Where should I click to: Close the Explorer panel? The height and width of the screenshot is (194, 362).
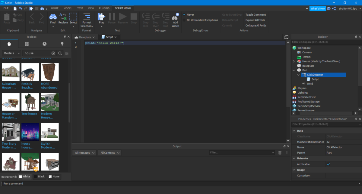360,37
